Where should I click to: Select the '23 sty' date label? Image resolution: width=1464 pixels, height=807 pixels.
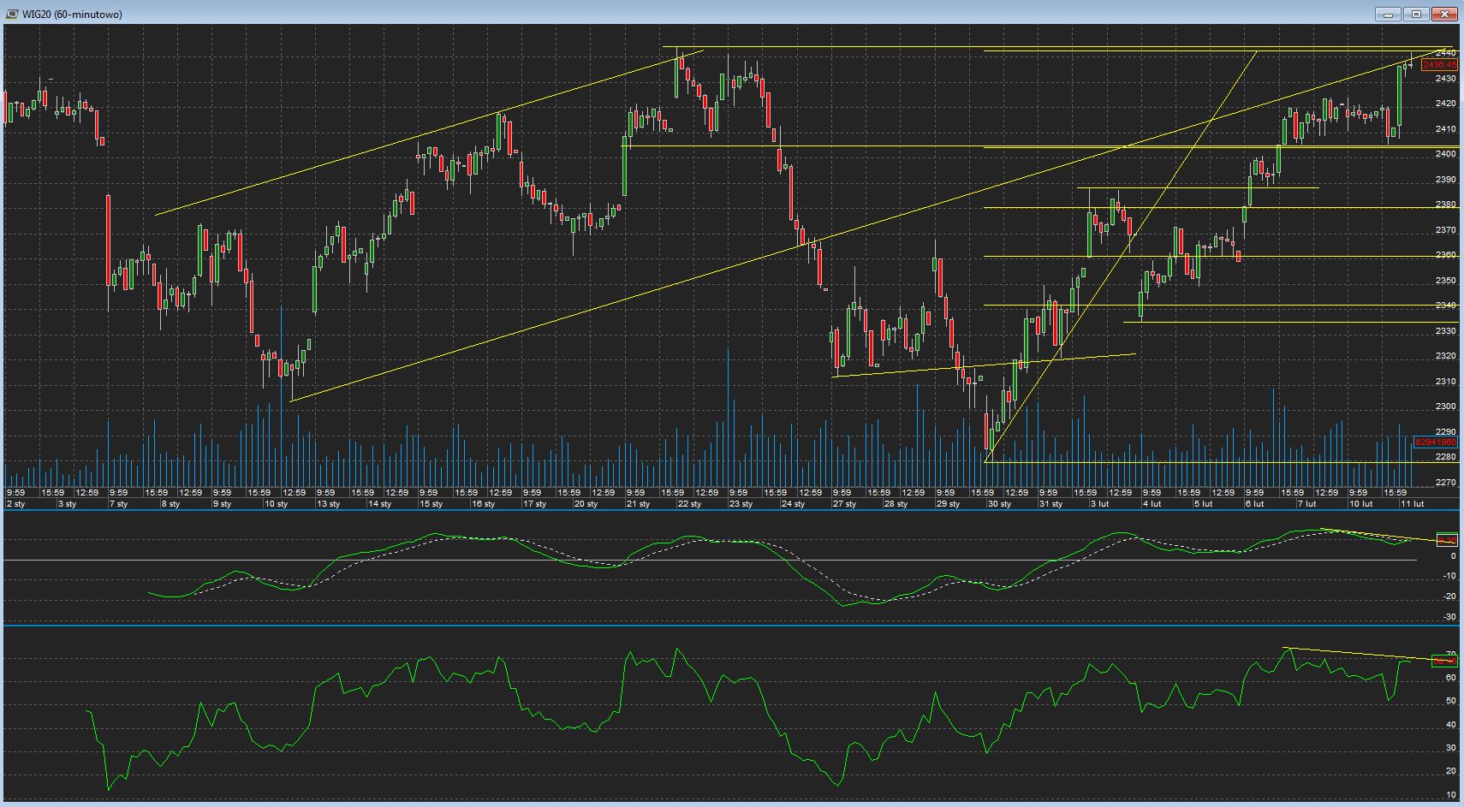741,504
